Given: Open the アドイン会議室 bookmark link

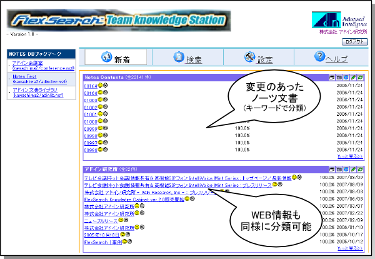Looking at the screenshot, I should coord(43,65).
